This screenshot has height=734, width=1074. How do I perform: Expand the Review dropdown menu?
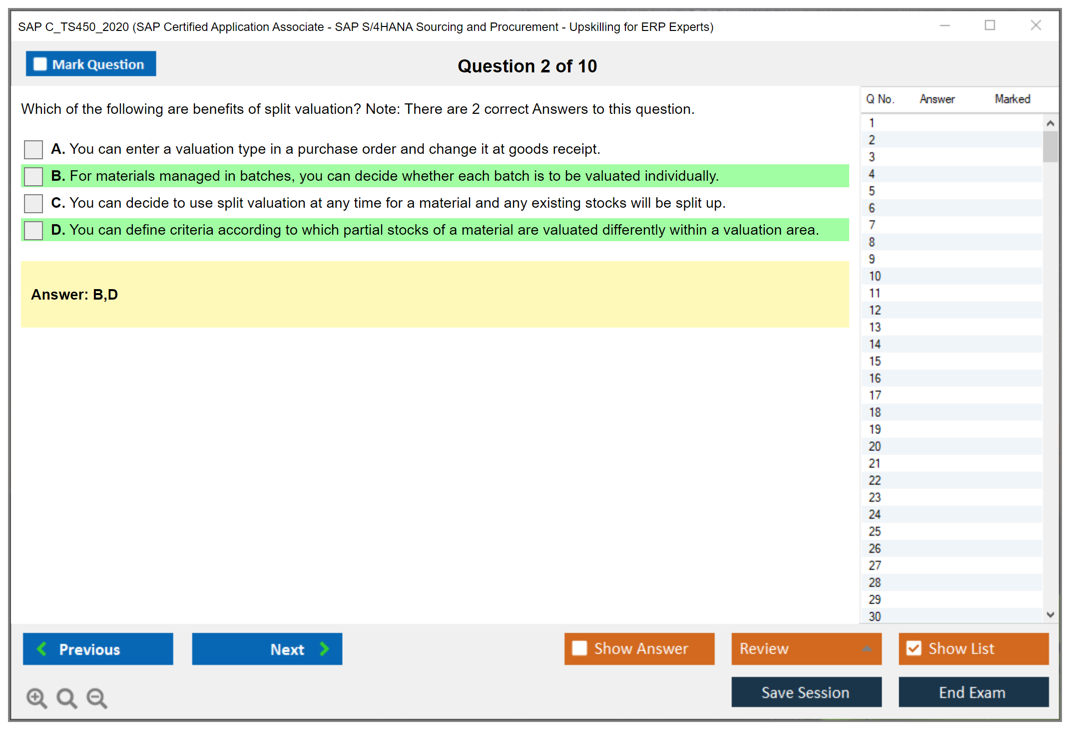(x=867, y=649)
